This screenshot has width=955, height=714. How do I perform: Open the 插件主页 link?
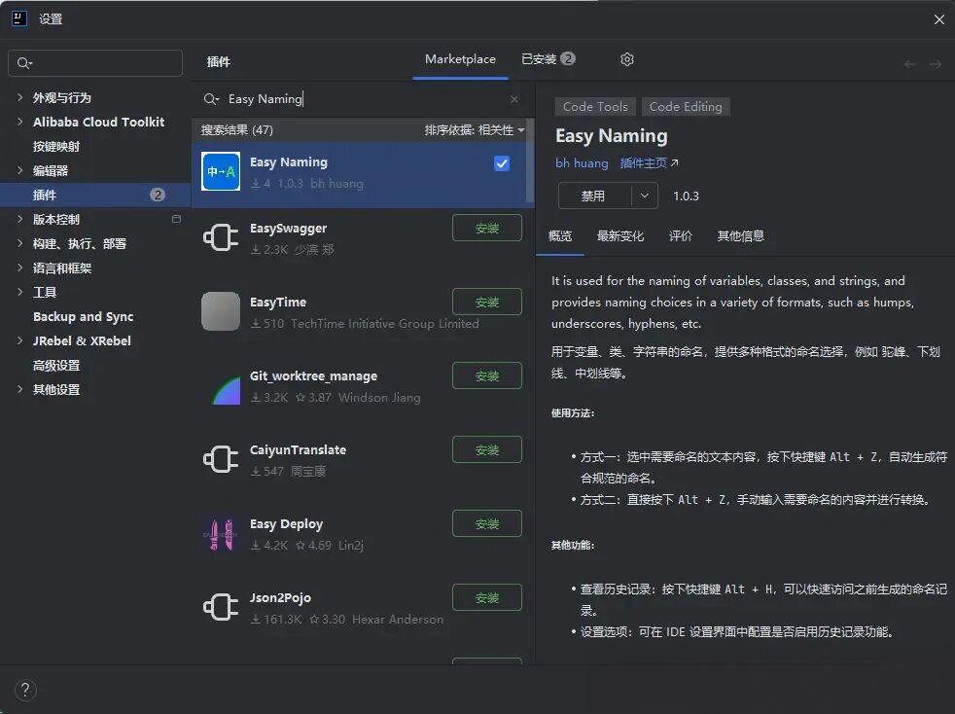coord(649,163)
